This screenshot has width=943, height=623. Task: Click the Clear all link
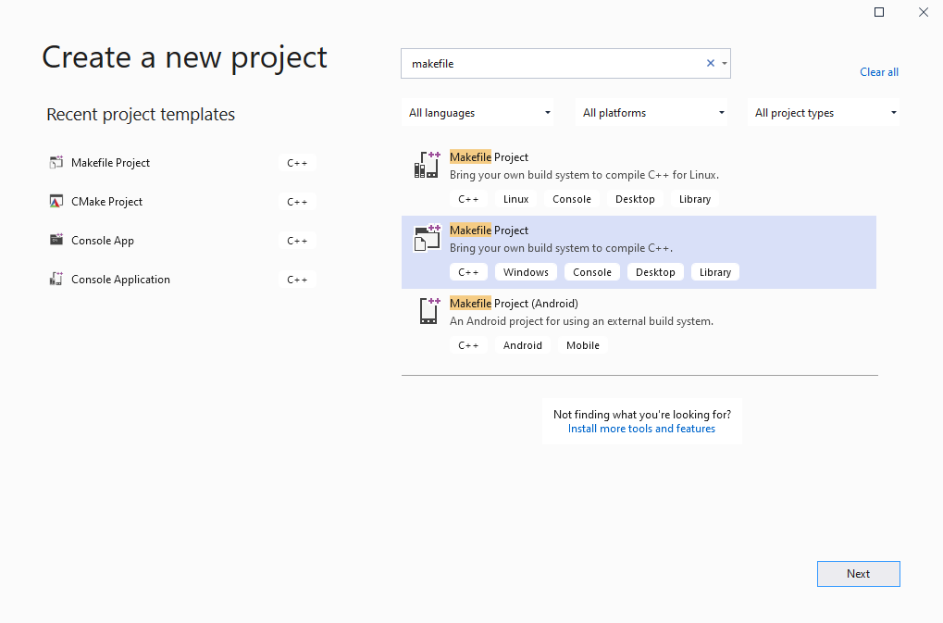[878, 72]
